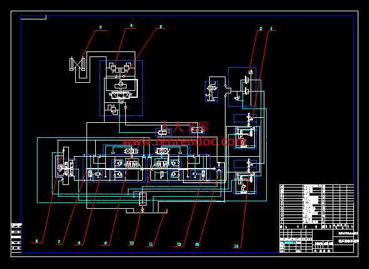Click the small blue valve block under watermark
This screenshot has height=269, width=369.
click(x=164, y=132)
